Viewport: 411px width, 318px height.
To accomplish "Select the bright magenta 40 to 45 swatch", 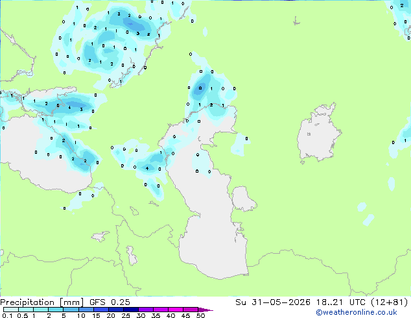I will [176, 310].
